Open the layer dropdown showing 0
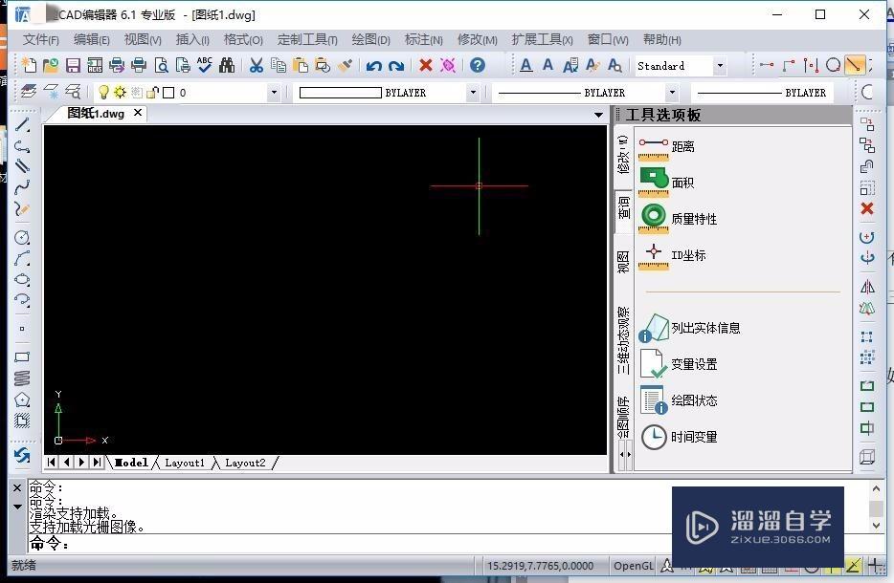Viewport: 894px width, 583px height. [274, 92]
